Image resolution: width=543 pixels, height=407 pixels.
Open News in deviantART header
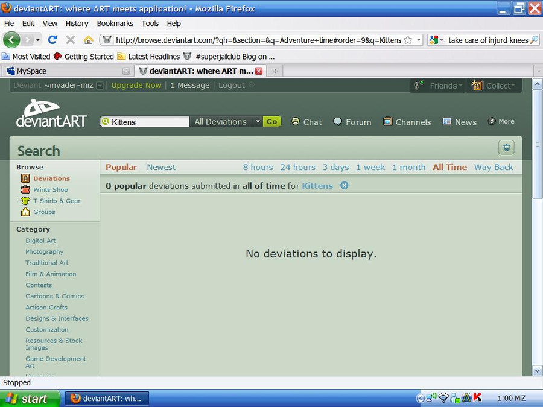[460, 122]
